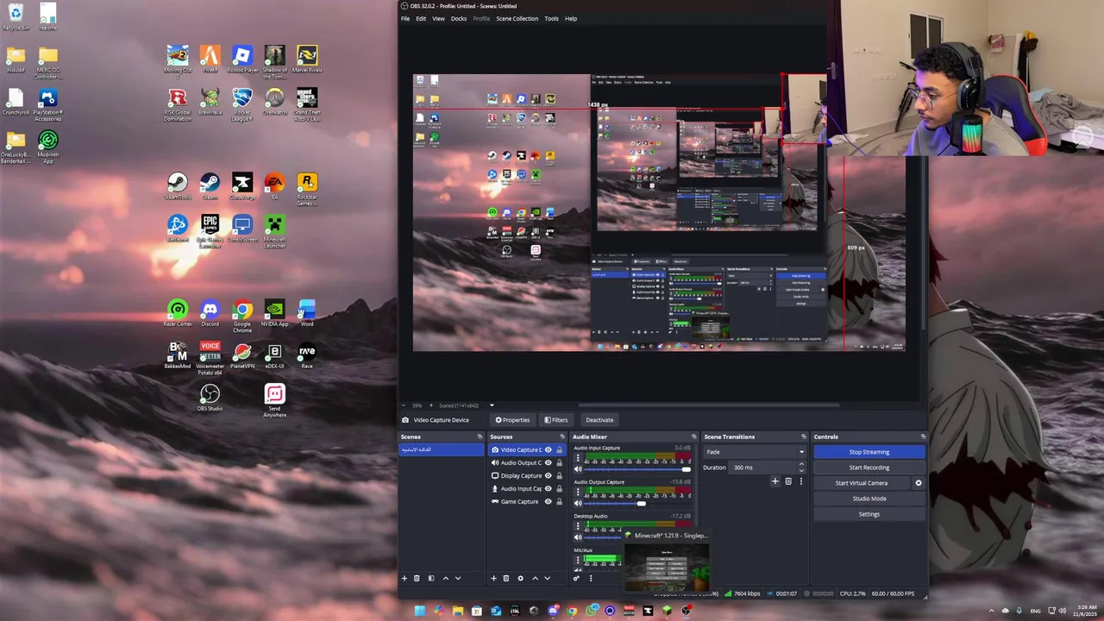Open the Windows Start button on the taskbar

click(x=420, y=611)
